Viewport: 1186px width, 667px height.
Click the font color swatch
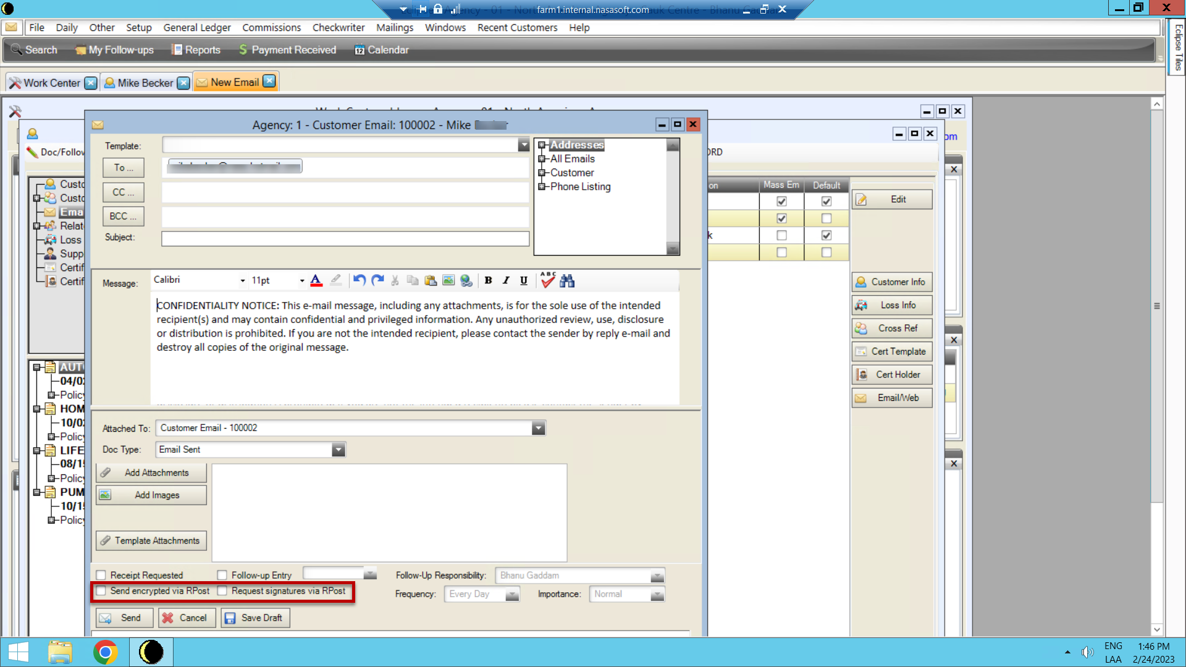tap(316, 281)
